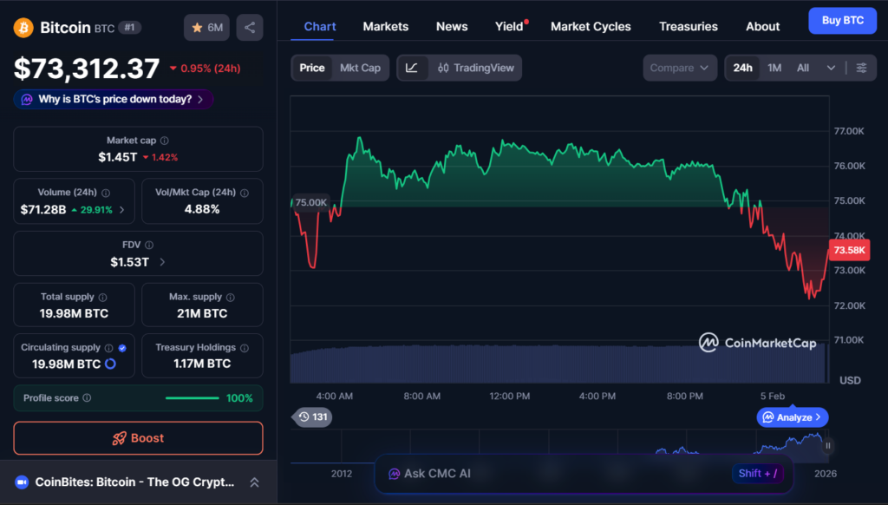Expand the time range chevron after All

click(831, 68)
